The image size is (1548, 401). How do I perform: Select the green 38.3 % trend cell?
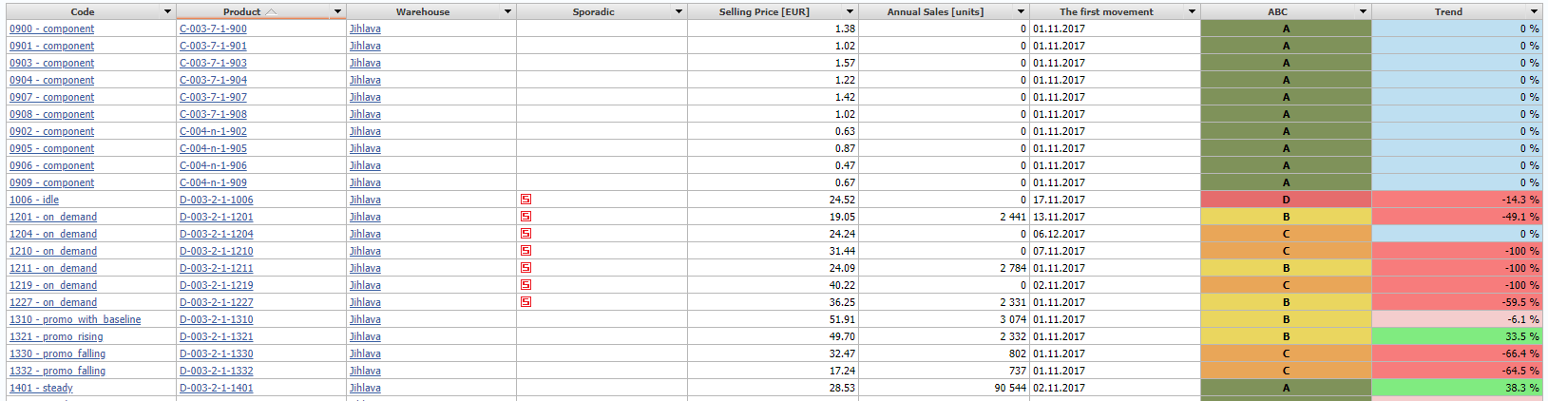point(1457,388)
